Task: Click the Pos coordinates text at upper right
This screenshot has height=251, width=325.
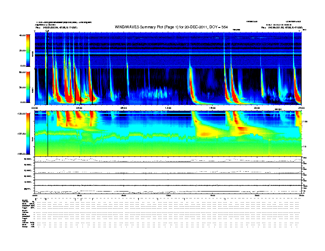Action: [282, 27]
